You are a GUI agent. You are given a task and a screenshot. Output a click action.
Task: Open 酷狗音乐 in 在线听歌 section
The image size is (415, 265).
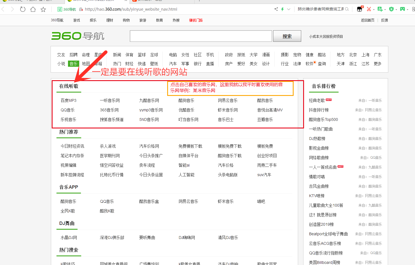pyautogui.click(x=187, y=100)
